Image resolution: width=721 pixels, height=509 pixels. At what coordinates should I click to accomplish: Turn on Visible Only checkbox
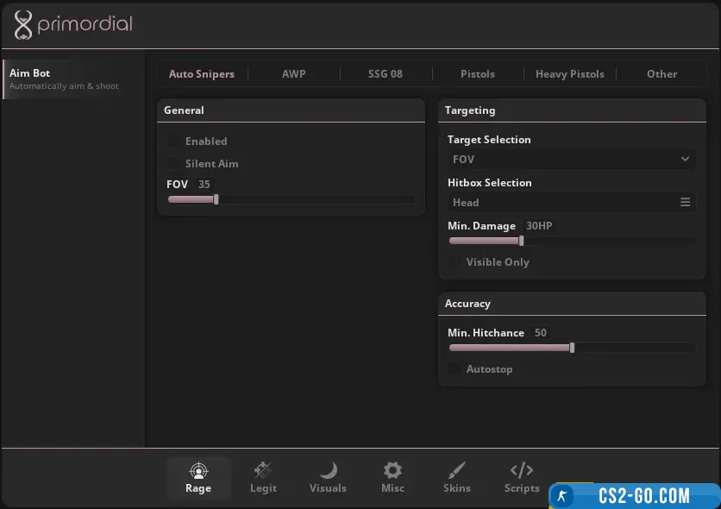coord(455,262)
